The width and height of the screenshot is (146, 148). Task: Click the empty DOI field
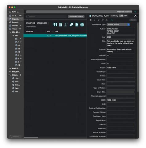(x=121, y=104)
